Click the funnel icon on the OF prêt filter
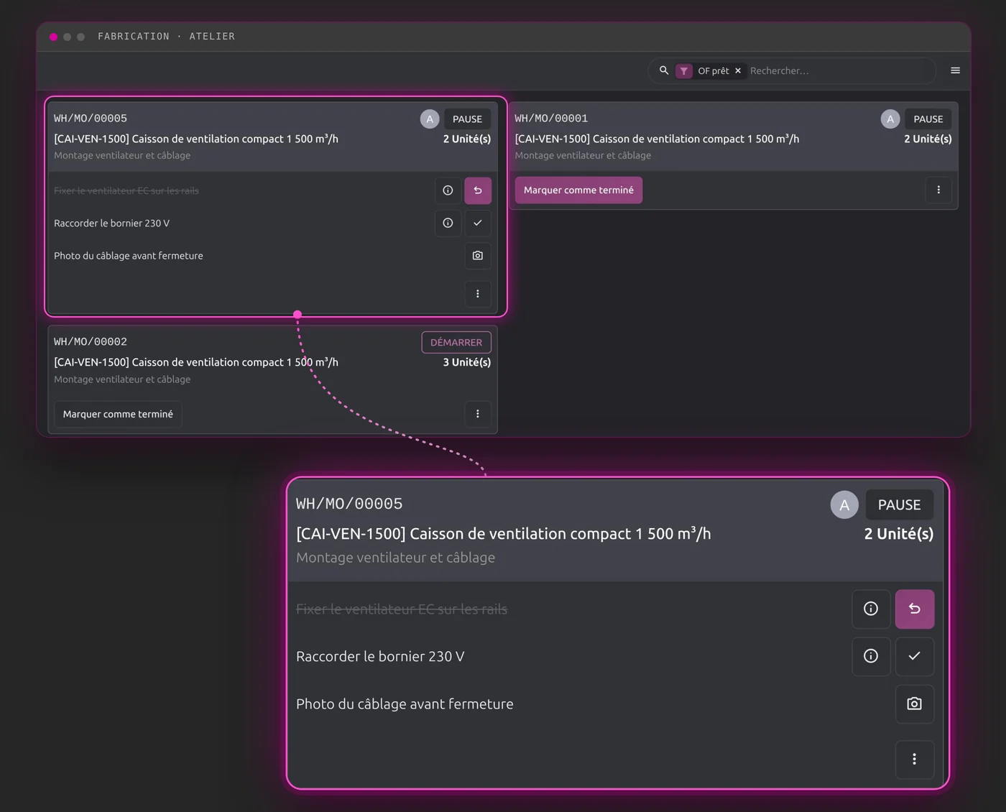Image resolution: width=1006 pixels, height=812 pixels. tap(684, 70)
